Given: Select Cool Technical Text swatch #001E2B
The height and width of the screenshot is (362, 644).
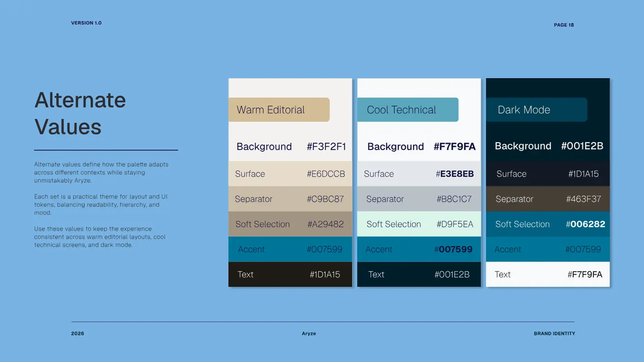Looking at the screenshot, I should 419,274.
